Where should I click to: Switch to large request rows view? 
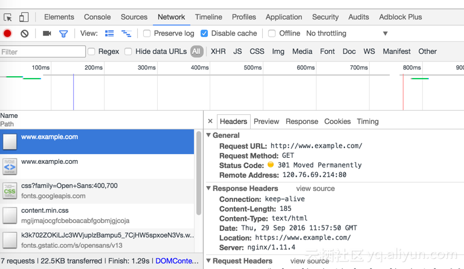point(109,33)
